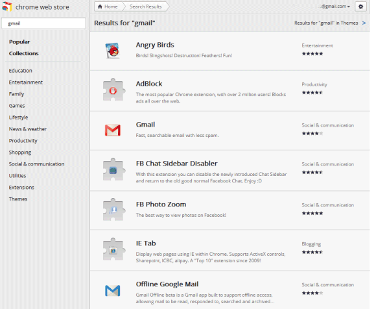
Task: Click Blogging label beside IE Tab
Action: click(x=311, y=244)
